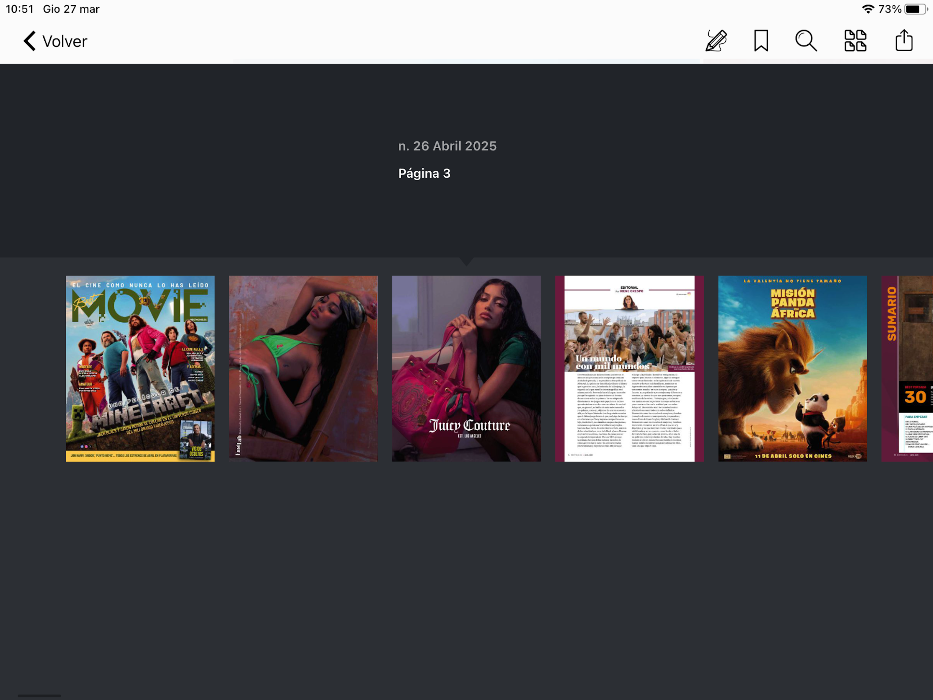This screenshot has height=700, width=933.
Task: Share this magazine issue
Action: [x=904, y=41]
